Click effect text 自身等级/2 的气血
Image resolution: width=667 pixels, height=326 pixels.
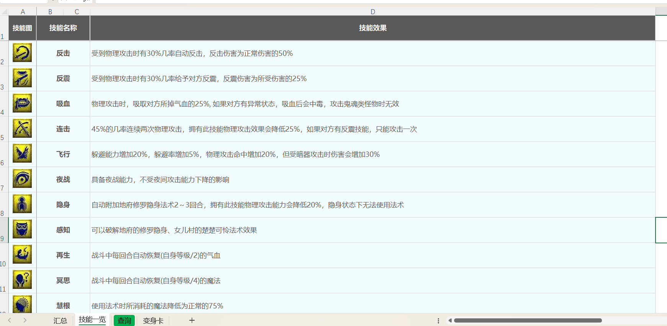tap(156, 256)
